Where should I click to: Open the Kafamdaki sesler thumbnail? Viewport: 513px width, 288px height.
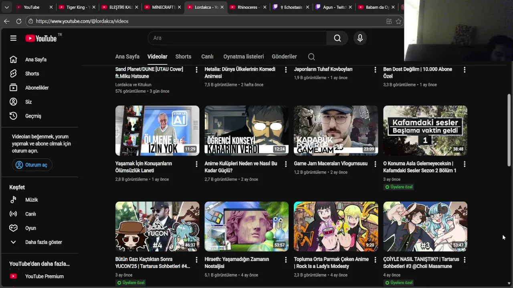(425, 130)
